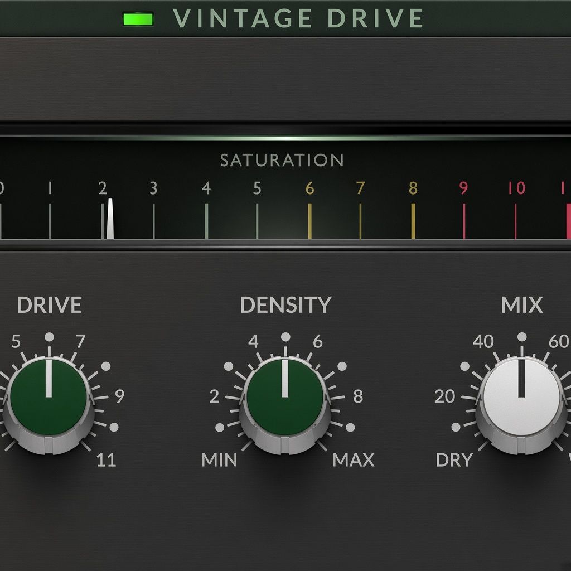Toggle the green power LED button

point(138,19)
